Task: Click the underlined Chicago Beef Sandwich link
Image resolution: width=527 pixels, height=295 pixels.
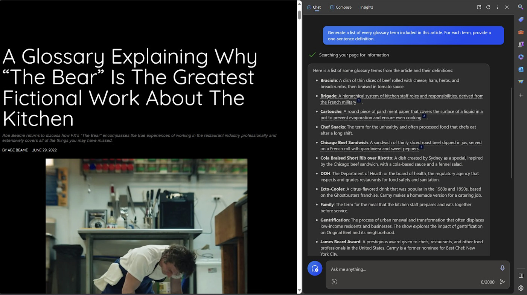Action: [x=344, y=142]
